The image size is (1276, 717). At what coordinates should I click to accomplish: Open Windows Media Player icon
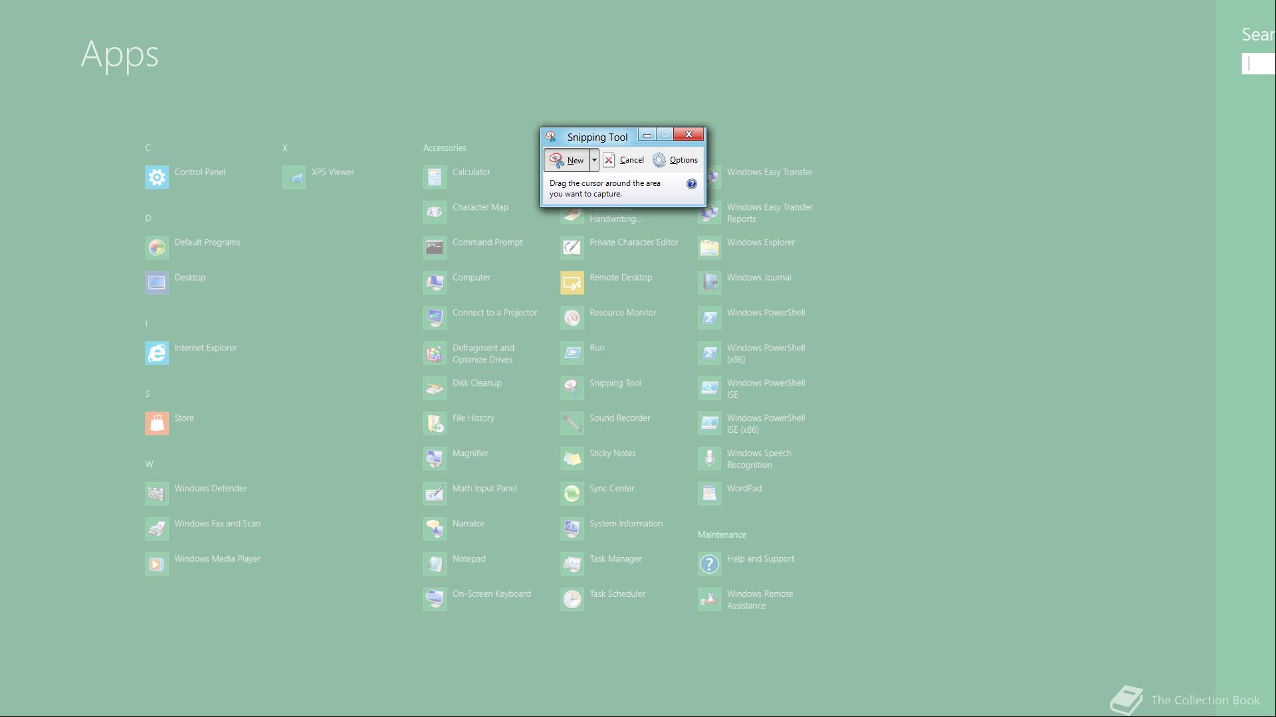point(157,564)
